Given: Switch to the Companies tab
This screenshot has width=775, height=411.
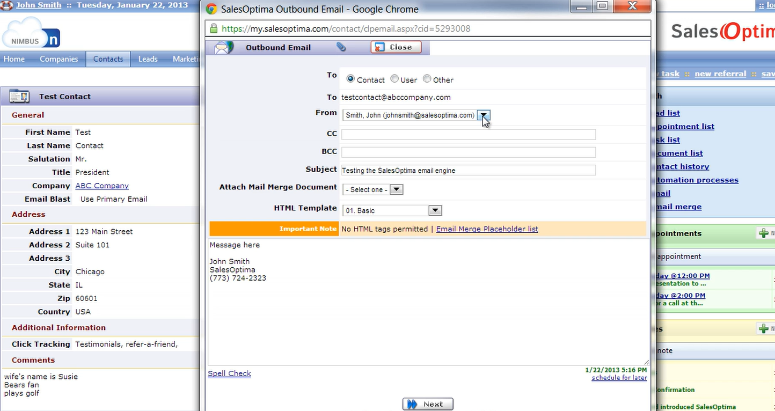Looking at the screenshot, I should click(59, 59).
